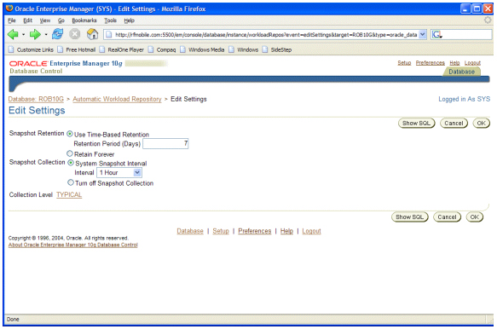Open the address bar history dropdown

(422, 35)
